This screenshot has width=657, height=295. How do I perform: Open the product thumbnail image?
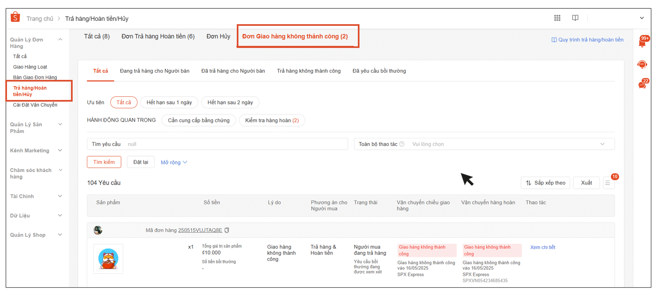[x=108, y=259]
